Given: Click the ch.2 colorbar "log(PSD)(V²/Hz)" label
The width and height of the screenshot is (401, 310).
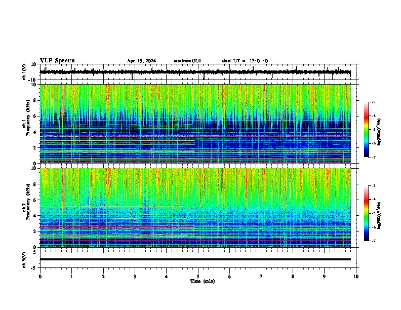Looking at the screenshot, I should pyautogui.click(x=379, y=215).
